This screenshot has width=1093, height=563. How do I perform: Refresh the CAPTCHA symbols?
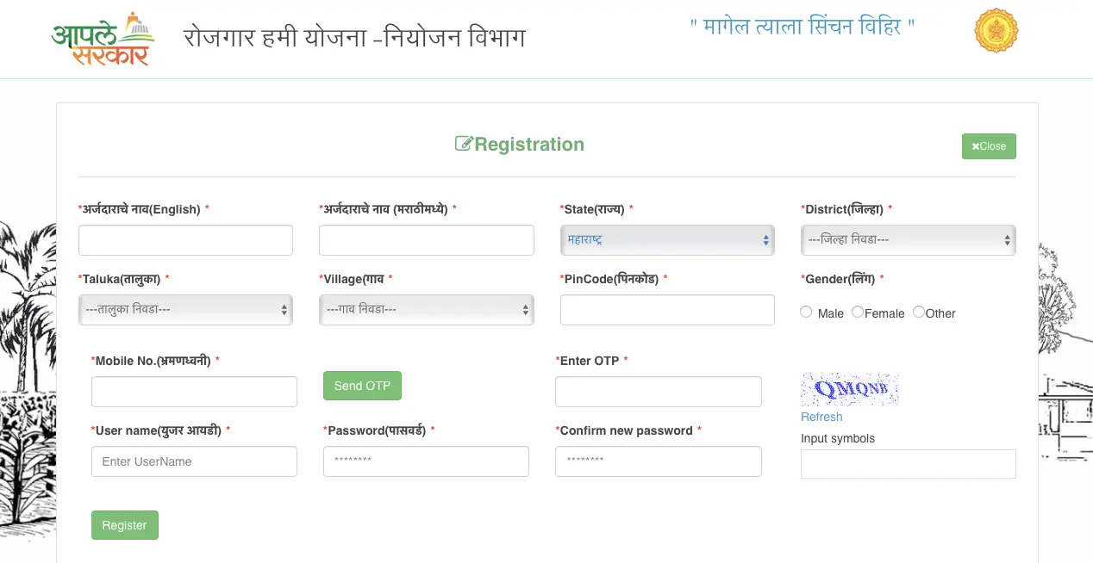pyautogui.click(x=821, y=417)
